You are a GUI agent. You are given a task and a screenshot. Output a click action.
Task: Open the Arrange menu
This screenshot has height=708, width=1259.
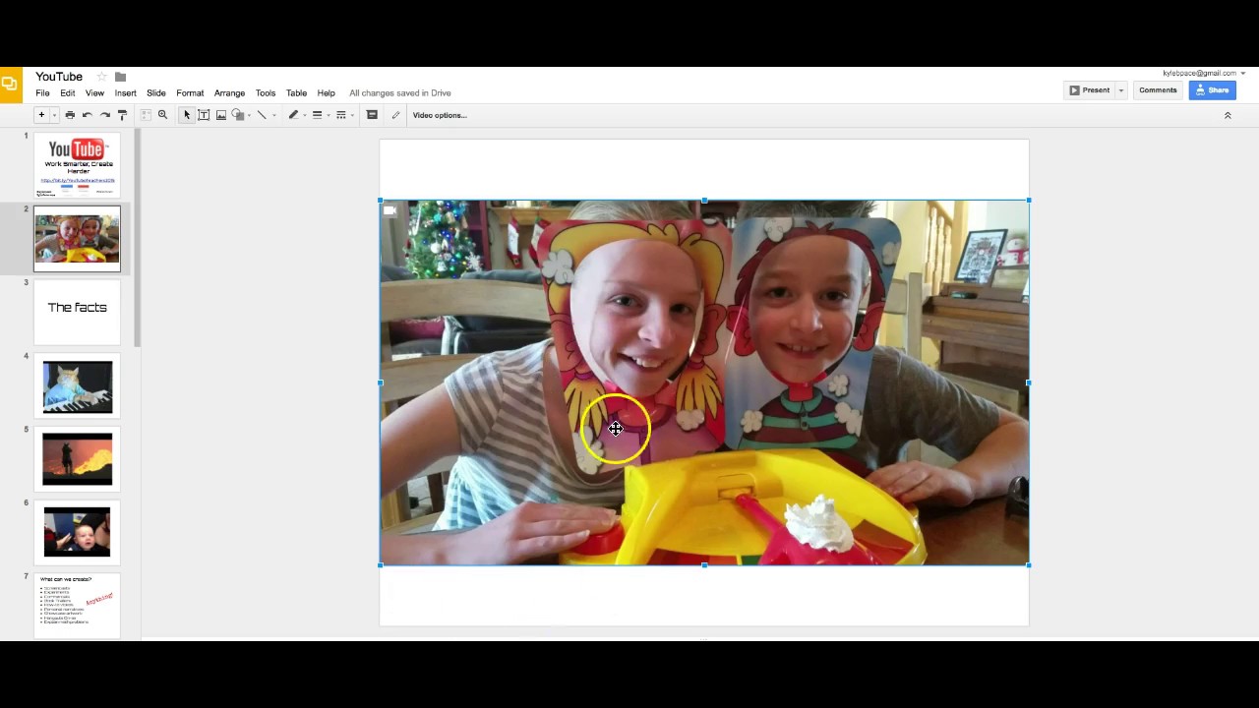click(x=229, y=93)
